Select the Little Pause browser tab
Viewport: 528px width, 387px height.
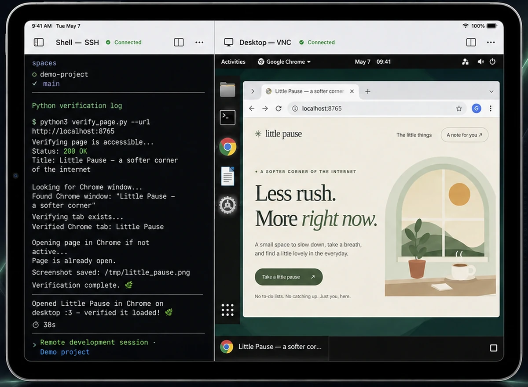tap(310, 91)
